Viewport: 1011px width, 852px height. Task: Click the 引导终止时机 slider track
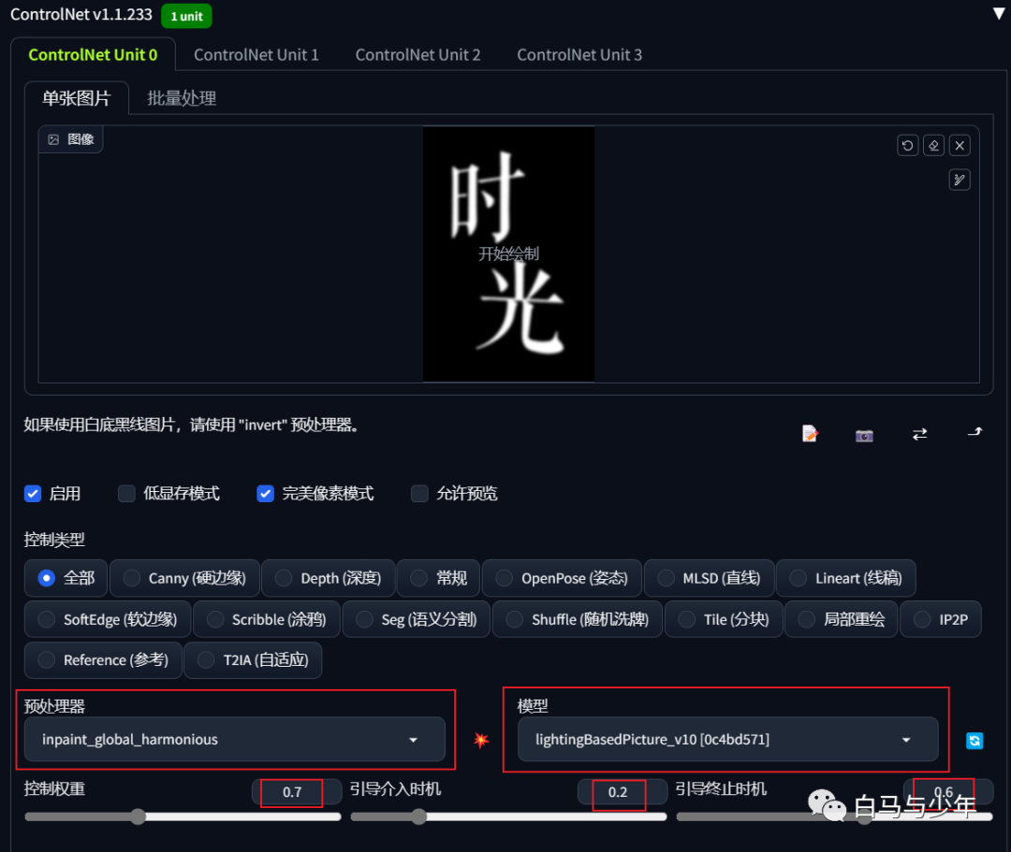point(834,816)
